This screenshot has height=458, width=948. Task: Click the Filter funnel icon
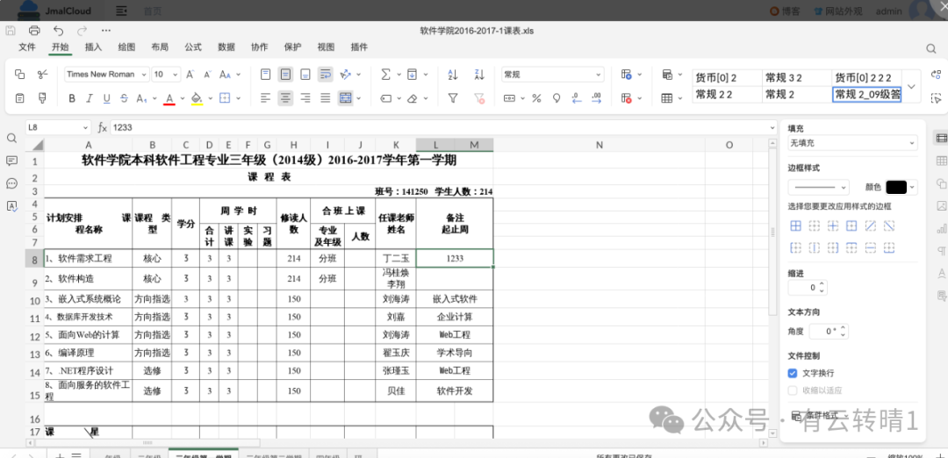click(x=453, y=98)
